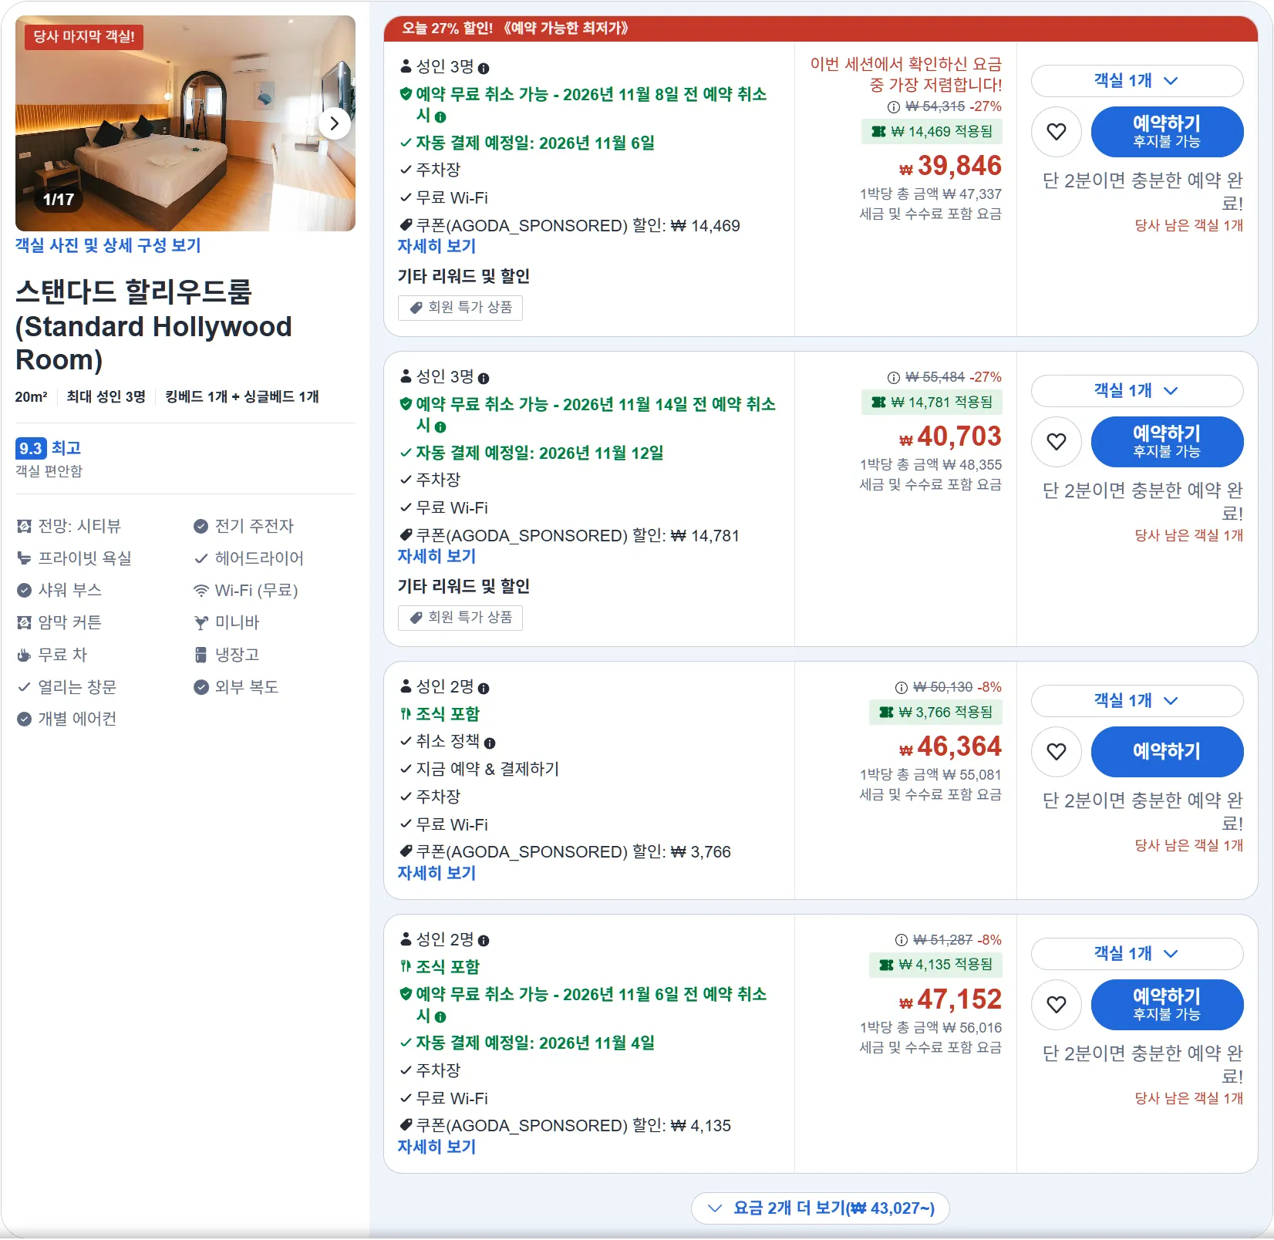1274x1240 pixels.
Task: Expand room count selector for ₩47,152 offer
Action: point(1137,954)
